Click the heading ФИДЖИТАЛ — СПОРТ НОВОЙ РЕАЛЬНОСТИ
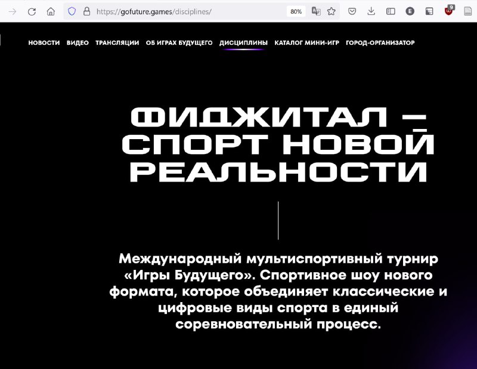 (278, 144)
